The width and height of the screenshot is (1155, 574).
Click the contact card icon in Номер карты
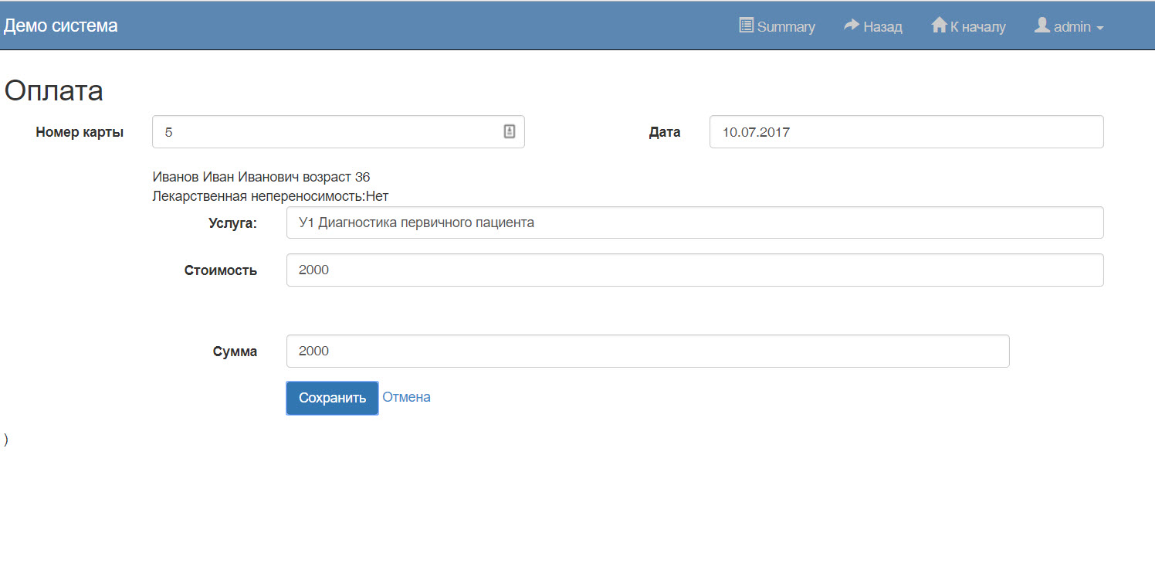click(509, 131)
